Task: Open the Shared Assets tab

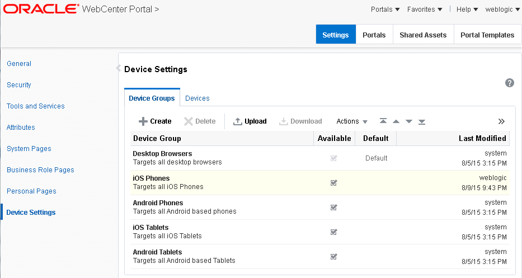Action: point(423,35)
